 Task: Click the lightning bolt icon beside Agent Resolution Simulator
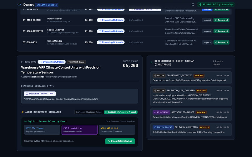click(23, 112)
